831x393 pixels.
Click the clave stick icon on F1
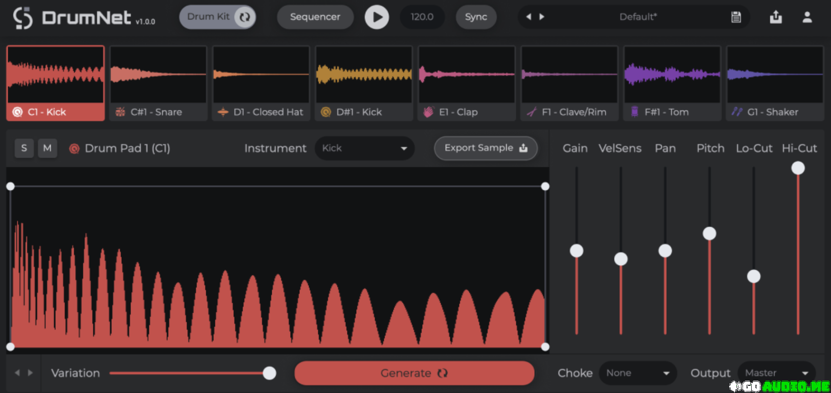532,112
